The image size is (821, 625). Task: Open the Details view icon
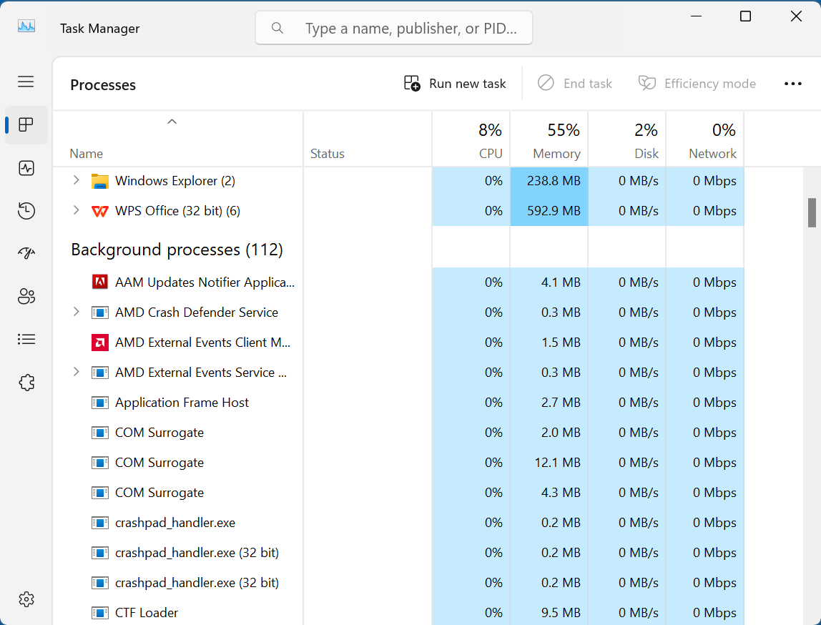pyautogui.click(x=26, y=339)
